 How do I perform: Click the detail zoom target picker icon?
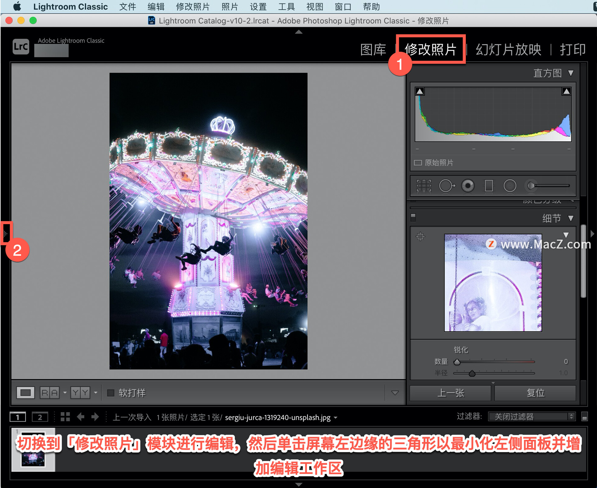(x=420, y=237)
